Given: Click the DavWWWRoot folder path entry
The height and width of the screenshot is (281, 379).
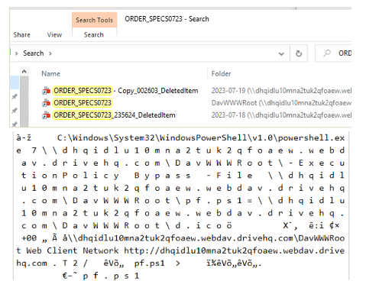Looking at the screenshot, I should point(281,103).
